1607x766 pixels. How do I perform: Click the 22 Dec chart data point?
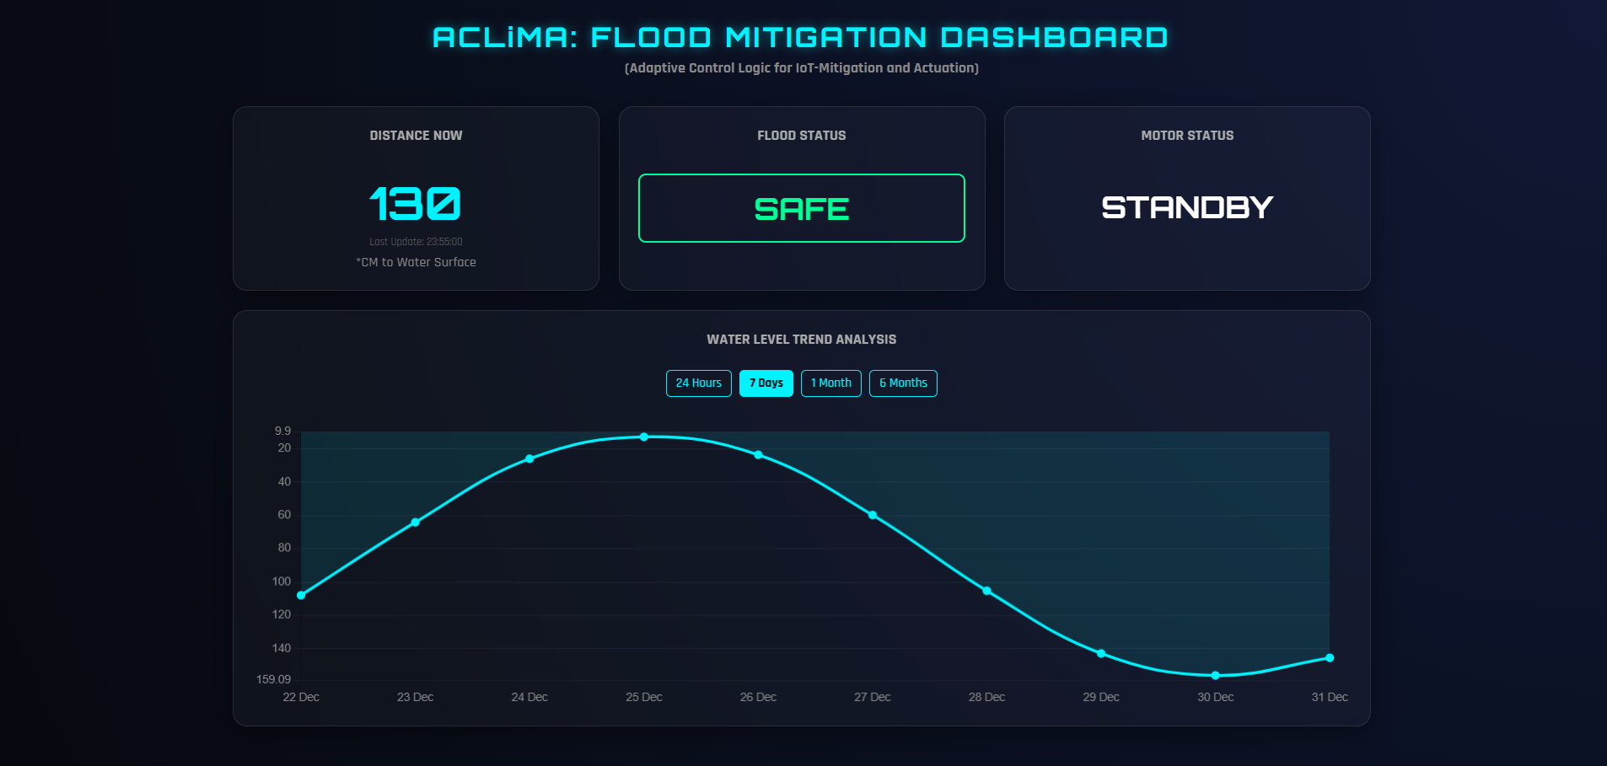tap(301, 596)
